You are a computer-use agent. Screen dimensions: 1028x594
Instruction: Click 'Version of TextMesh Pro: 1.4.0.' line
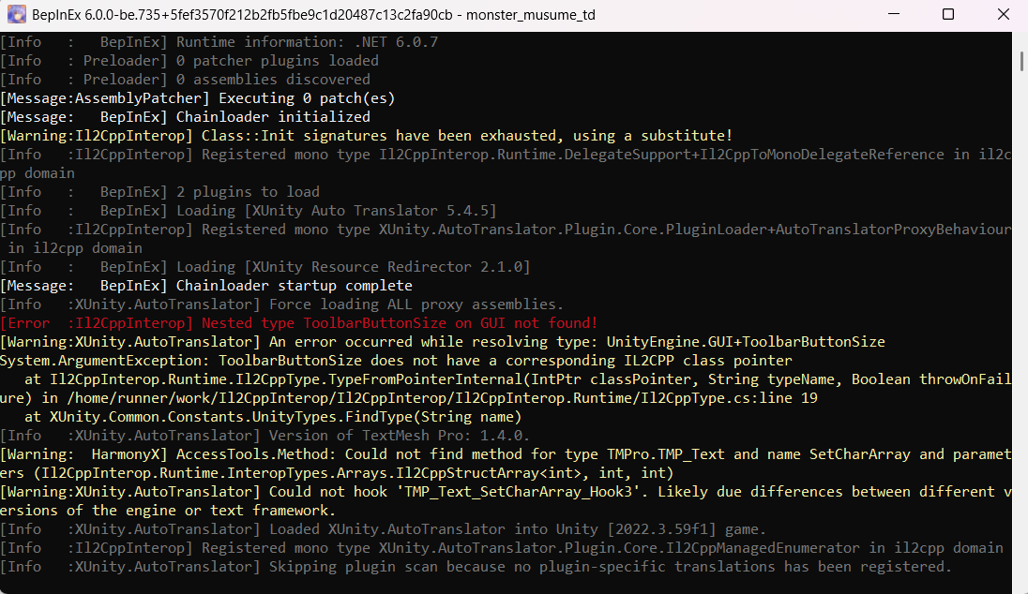click(265, 436)
